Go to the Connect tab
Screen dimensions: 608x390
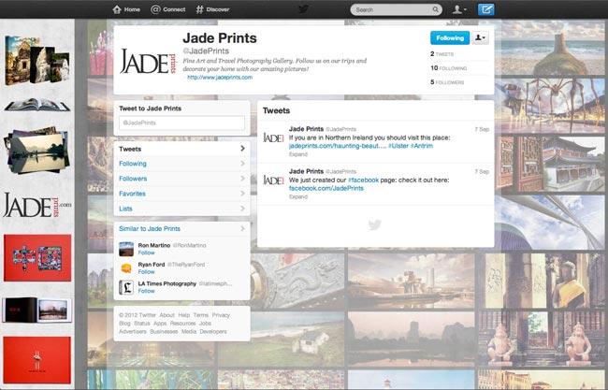(x=167, y=9)
